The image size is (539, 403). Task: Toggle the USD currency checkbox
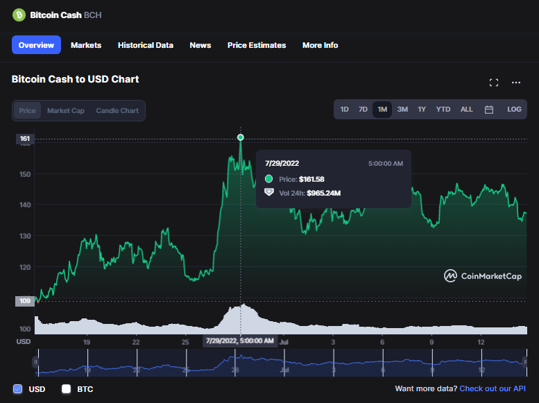tap(17, 389)
